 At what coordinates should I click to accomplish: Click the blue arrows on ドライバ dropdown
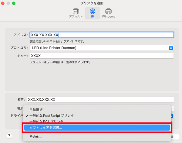point(171,116)
